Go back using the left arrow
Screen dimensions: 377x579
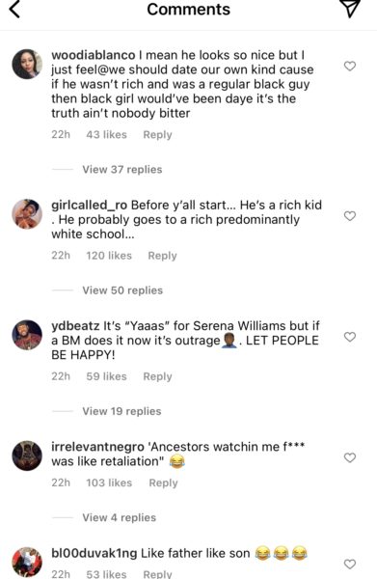(14, 10)
